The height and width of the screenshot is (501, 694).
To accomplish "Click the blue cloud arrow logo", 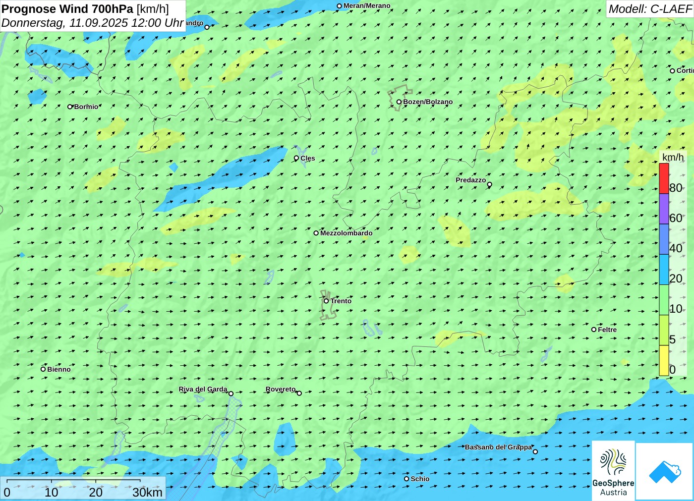I will point(664,471).
